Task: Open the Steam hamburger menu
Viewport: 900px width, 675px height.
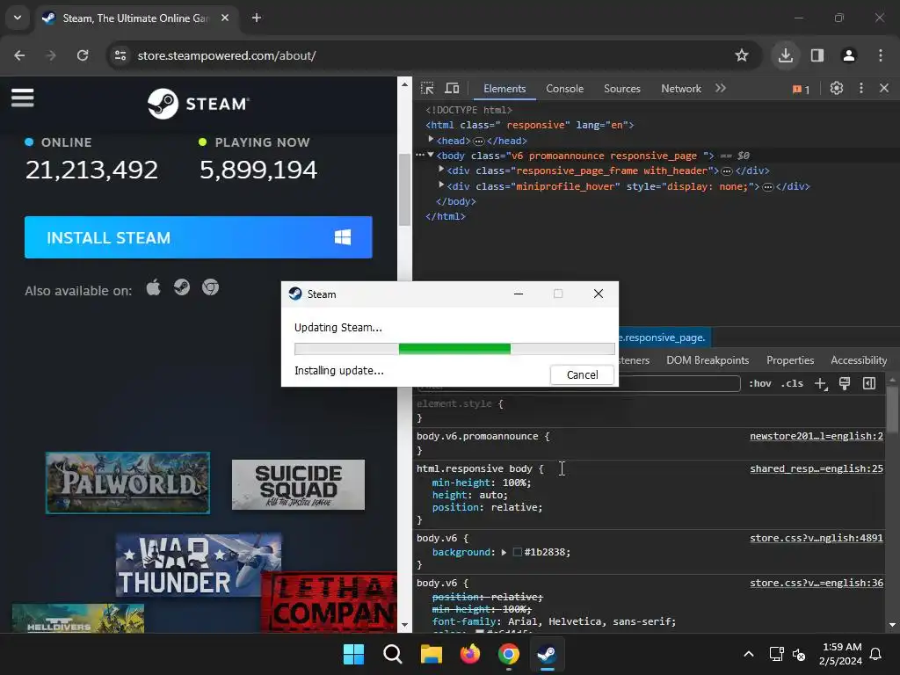Action: tap(22, 98)
